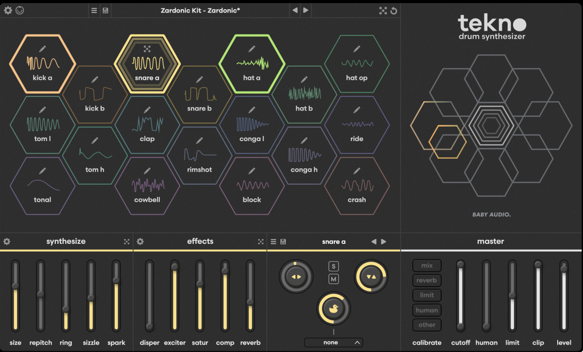Edit the snare b pad pencil icon
Viewport: 583px width, 352px height.
point(199,79)
